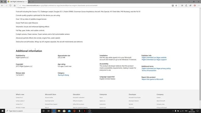Open a new tab with plus icon
The image size is (201, 113).
click(x=30, y=2)
